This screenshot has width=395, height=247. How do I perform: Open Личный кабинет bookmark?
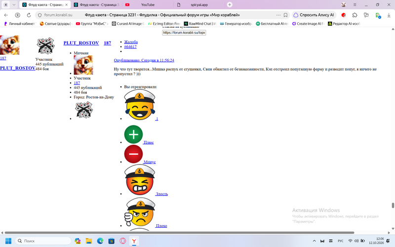coord(20,24)
